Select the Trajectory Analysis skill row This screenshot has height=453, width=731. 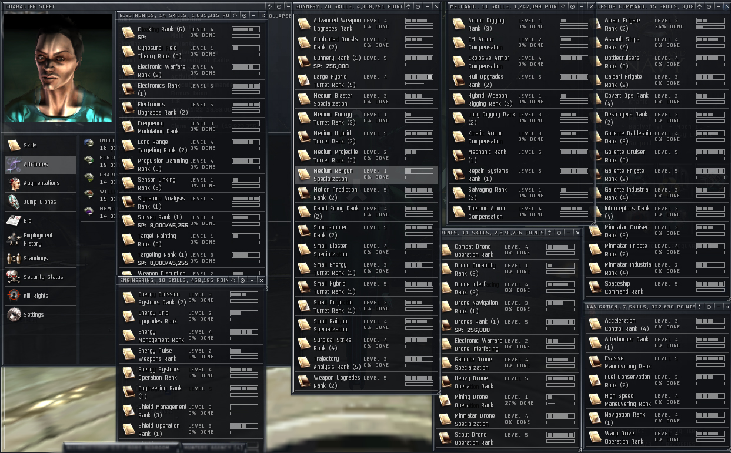pos(366,362)
